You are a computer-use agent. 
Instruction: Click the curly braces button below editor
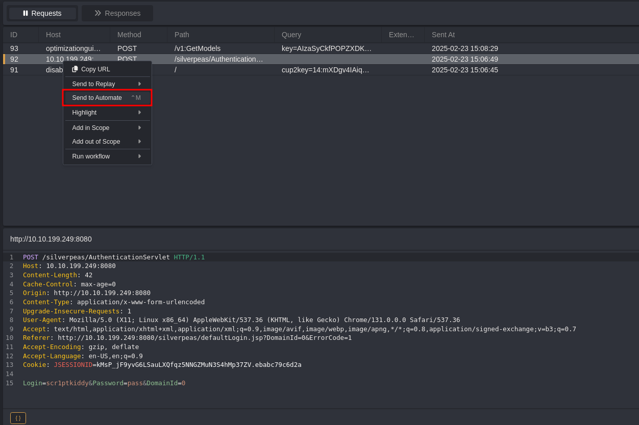(x=18, y=418)
